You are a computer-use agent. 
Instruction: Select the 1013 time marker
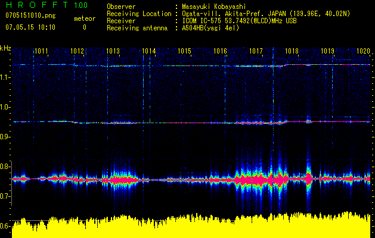pos(113,52)
